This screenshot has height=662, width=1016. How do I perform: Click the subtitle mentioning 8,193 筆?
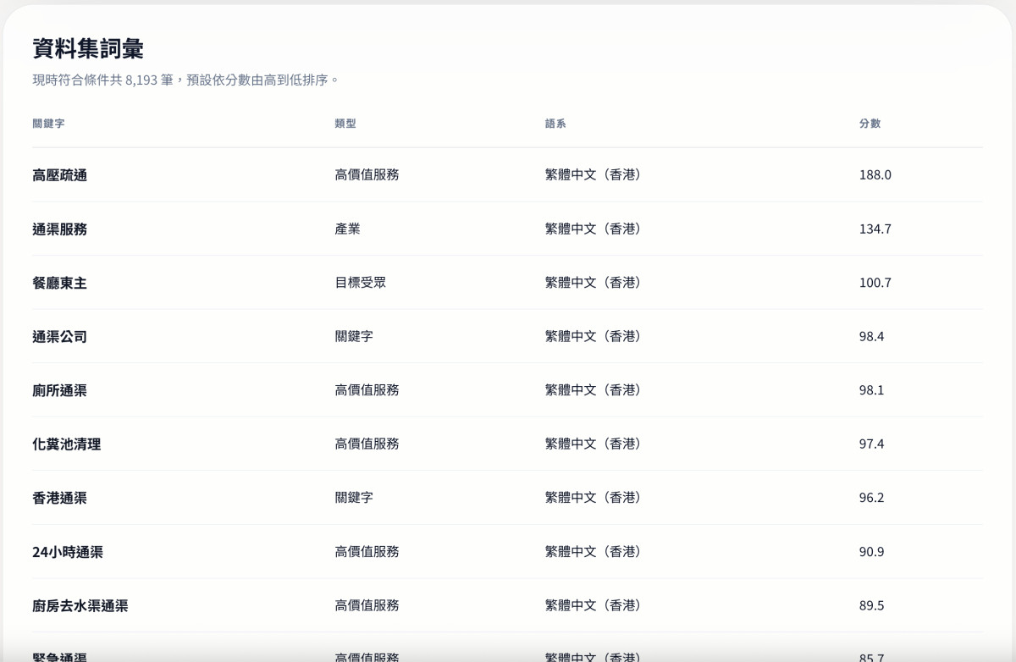[x=186, y=80]
